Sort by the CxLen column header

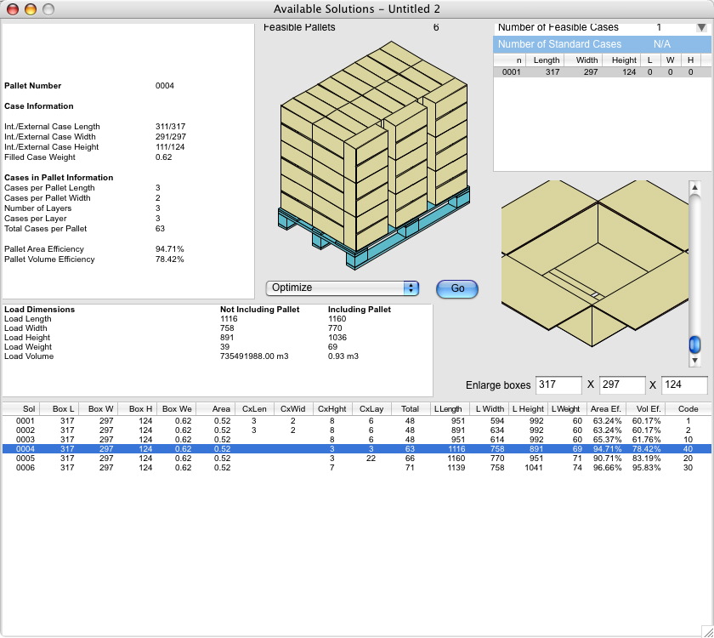pos(254,409)
